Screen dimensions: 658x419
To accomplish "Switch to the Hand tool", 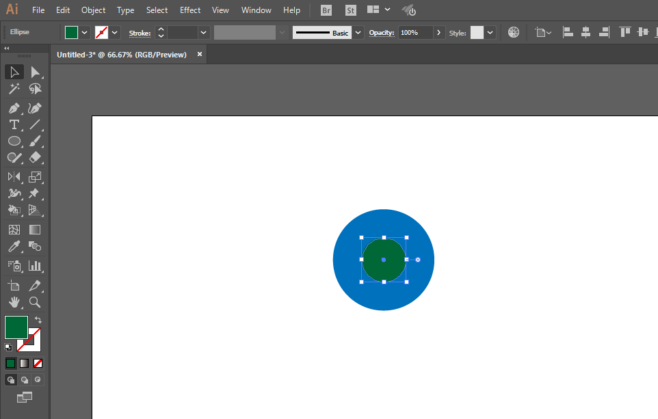I will point(14,301).
